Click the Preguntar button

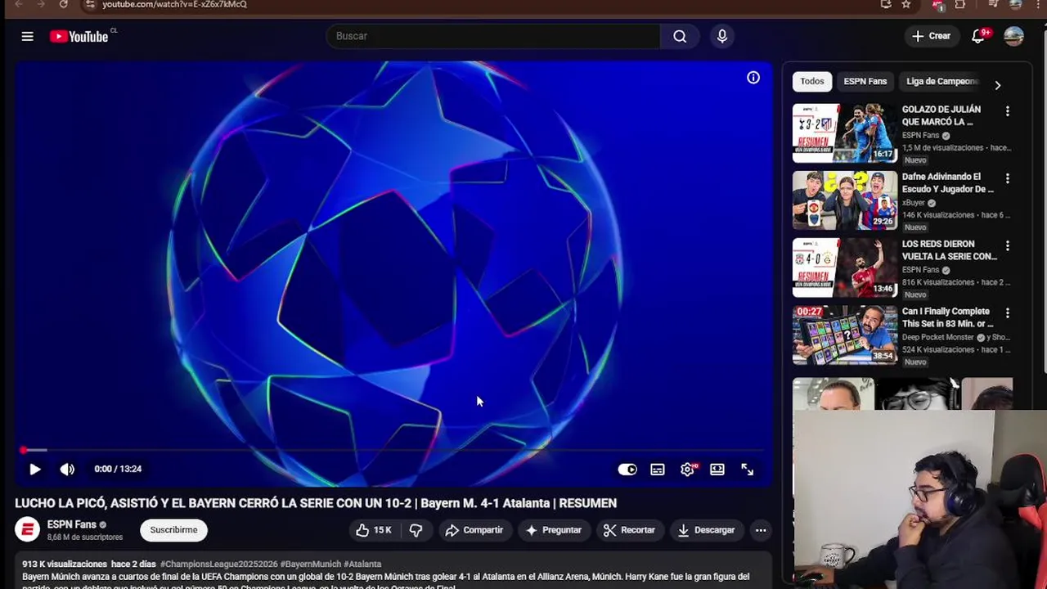[554, 530]
